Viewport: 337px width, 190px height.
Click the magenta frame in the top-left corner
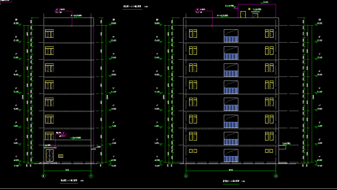pos(6,1)
